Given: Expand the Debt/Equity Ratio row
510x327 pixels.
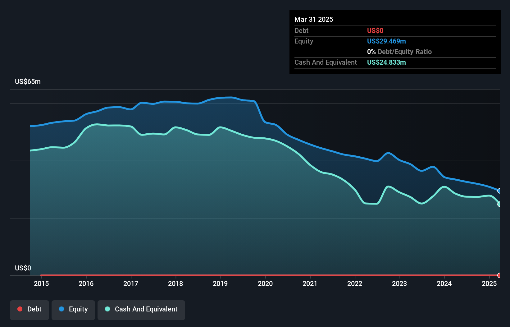Looking at the screenshot, I should point(400,52).
